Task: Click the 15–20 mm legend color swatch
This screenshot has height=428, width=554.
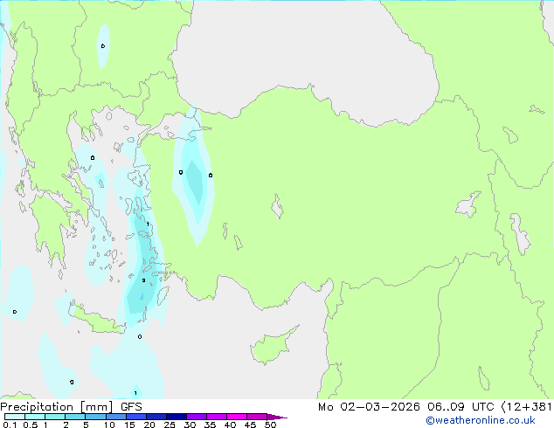Action: (136, 417)
